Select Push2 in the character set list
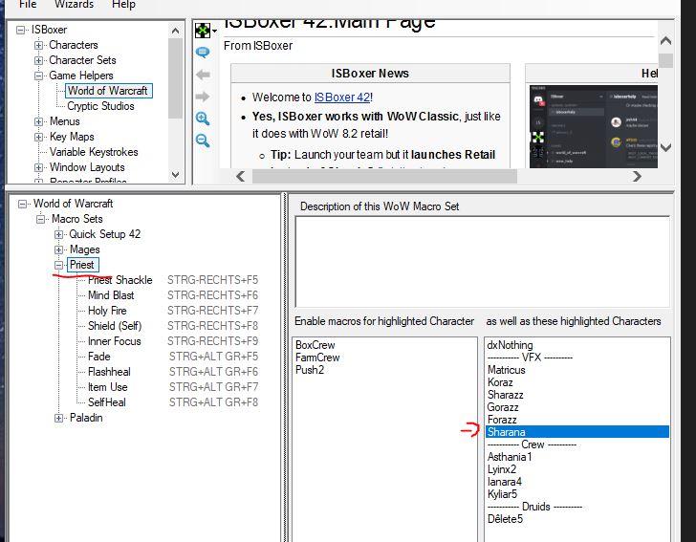 310,370
